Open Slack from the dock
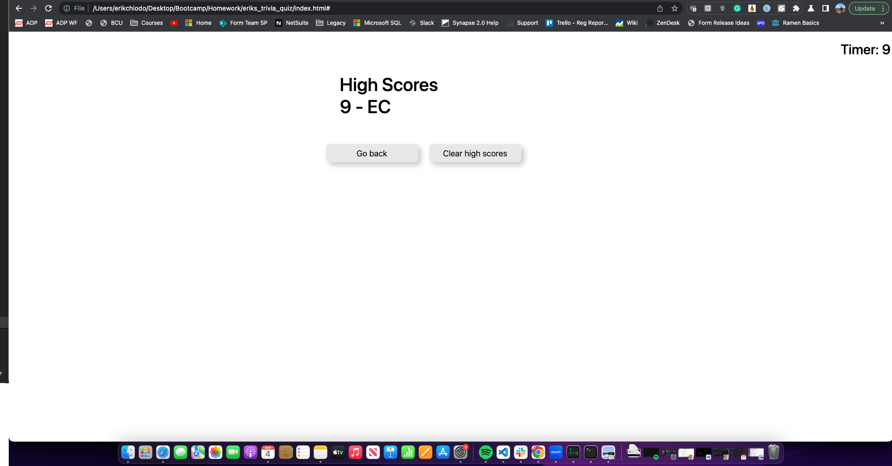Screen dimensions: 892x466 point(520,452)
